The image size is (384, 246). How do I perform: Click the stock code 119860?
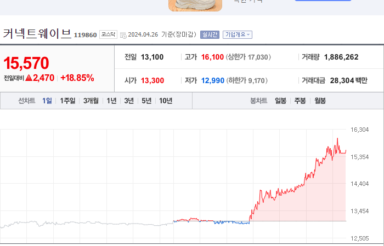point(86,35)
